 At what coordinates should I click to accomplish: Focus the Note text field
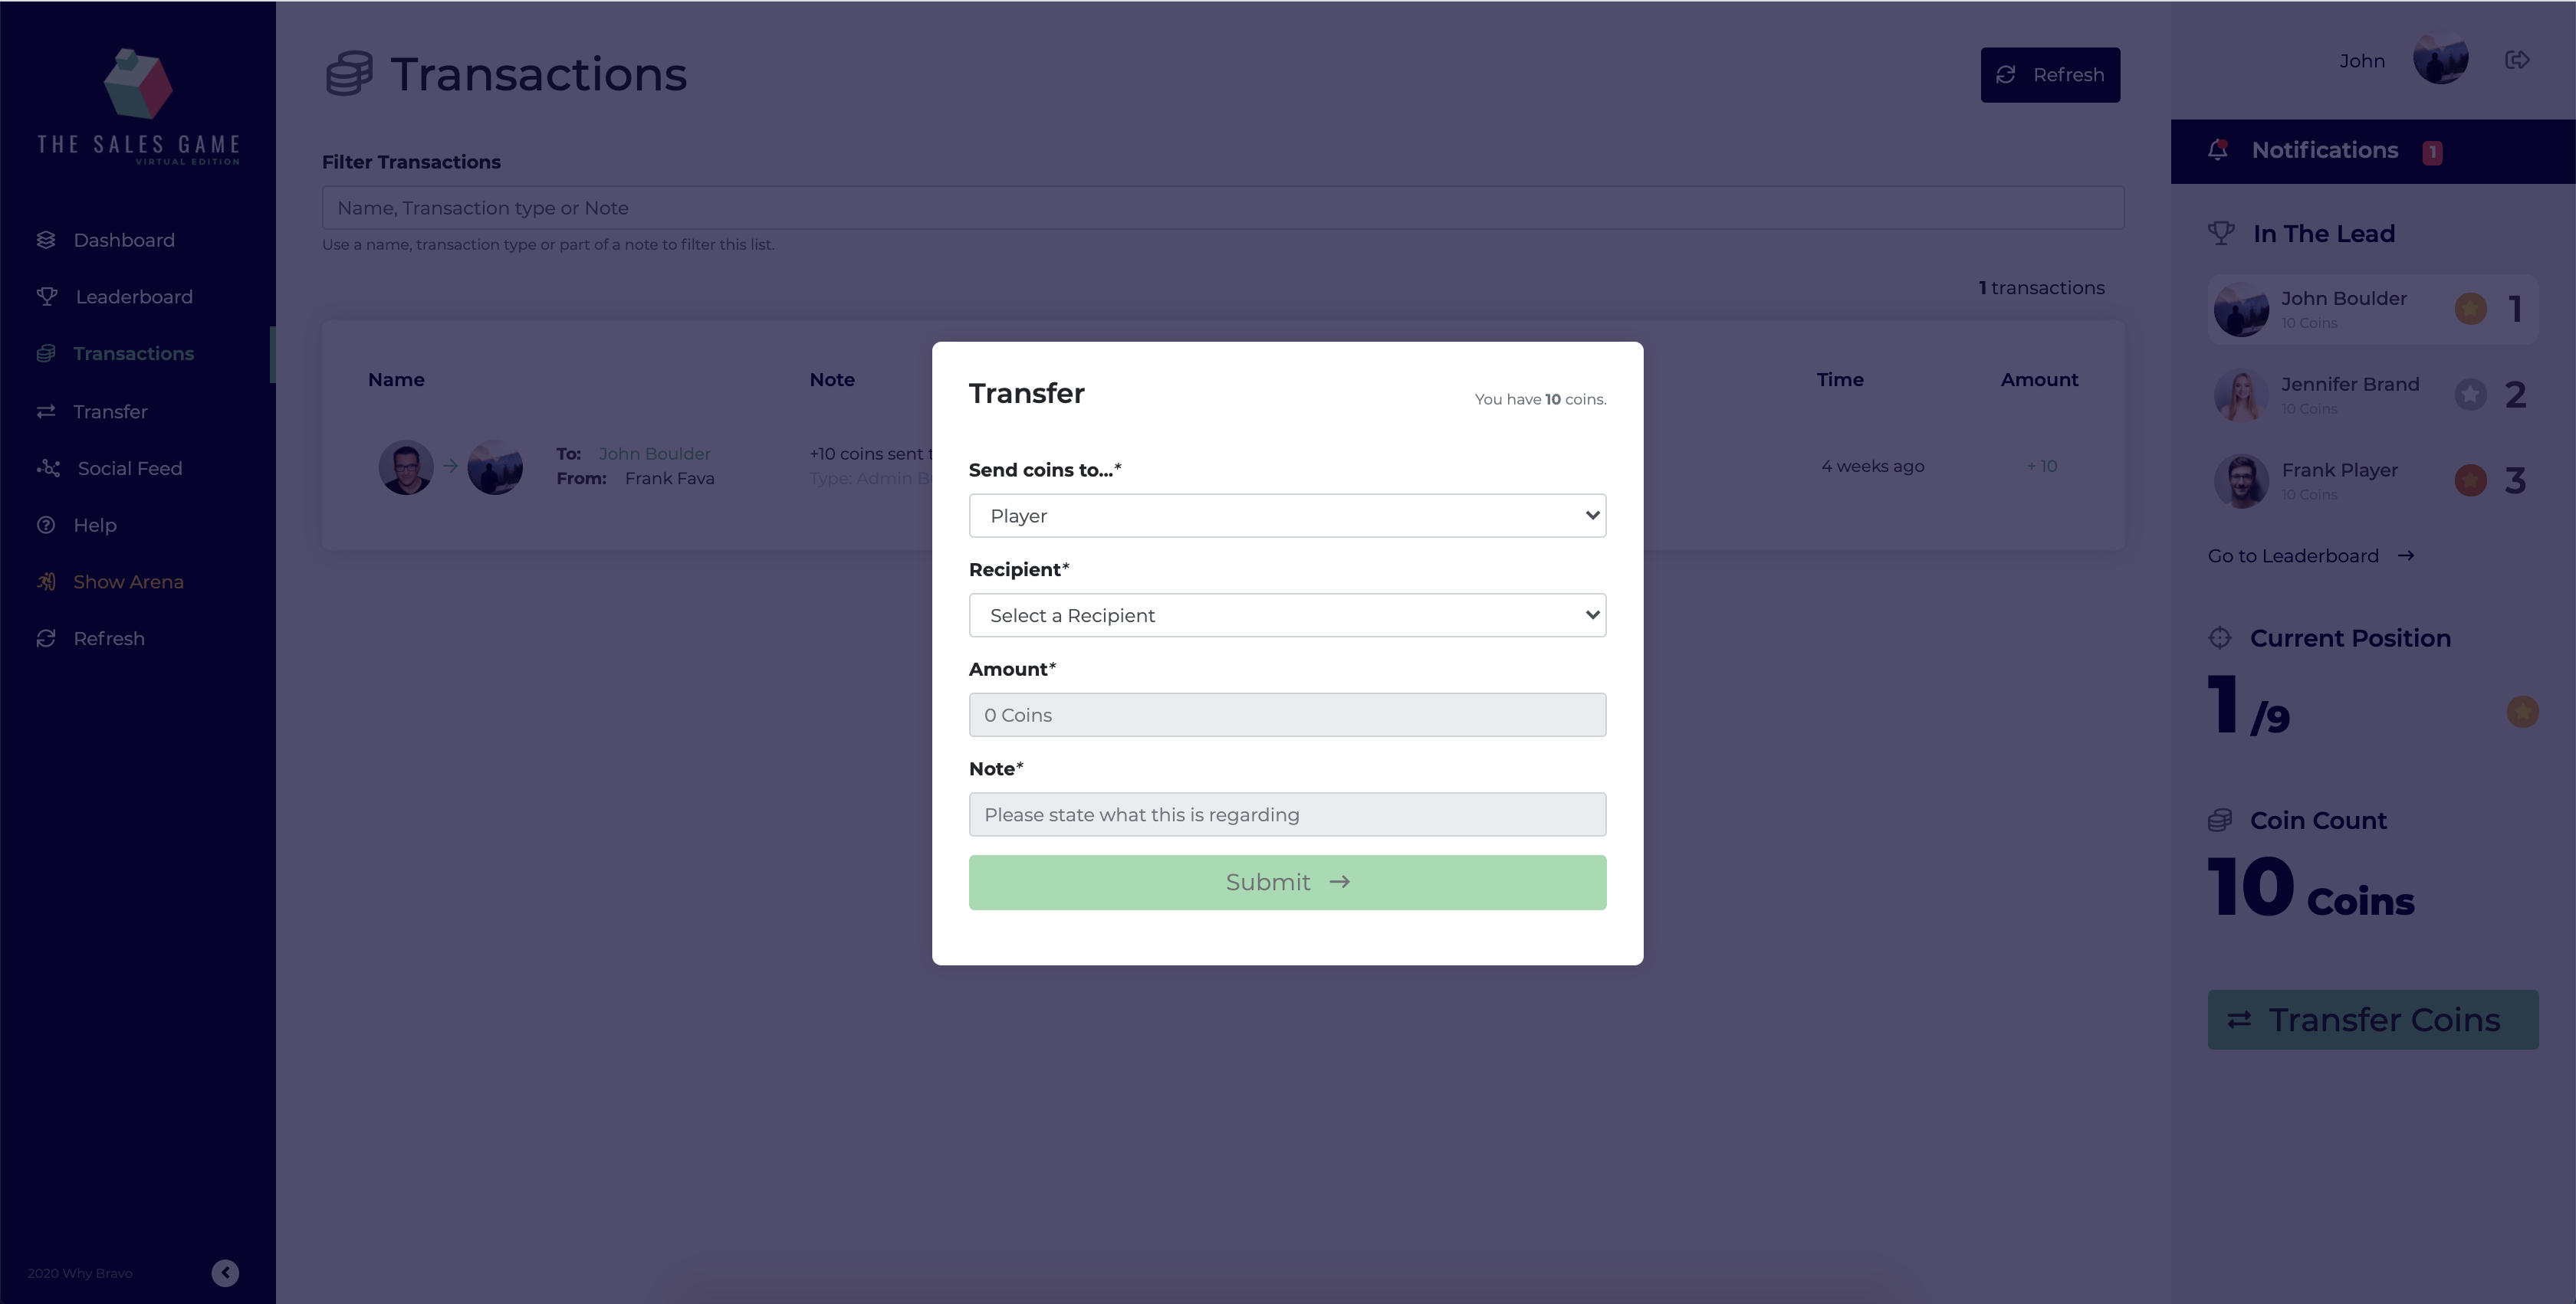[x=1287, y=814]
